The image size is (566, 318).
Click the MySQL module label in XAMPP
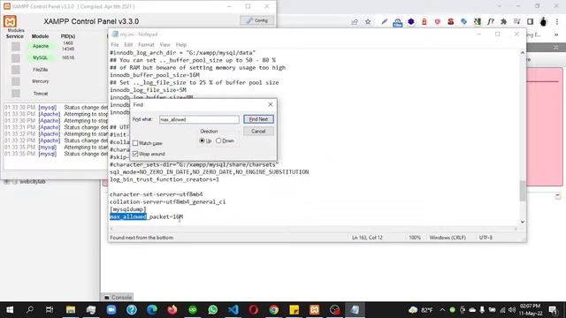point(41,57)
